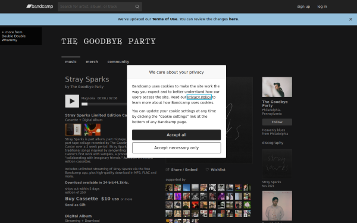The height and width of the screenshot is (223, 357).
Task: Click the Bandcamp logo
Action: coord(40,7)
